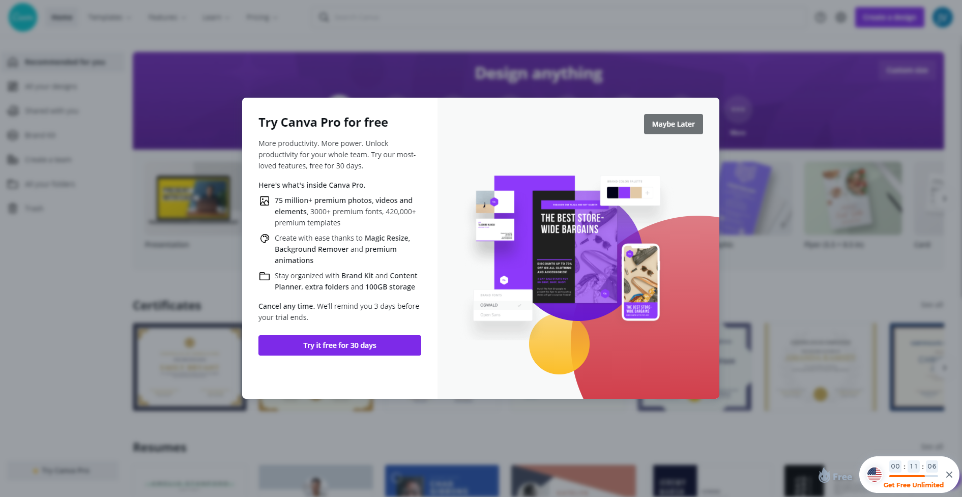Image resolution: width=962 pixels, height=497 pixels.
Task: Click the purple swatch in the brand color palette
Action: point(624,193)
